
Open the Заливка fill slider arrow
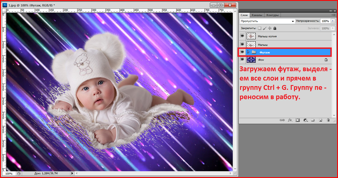point(333,28)
